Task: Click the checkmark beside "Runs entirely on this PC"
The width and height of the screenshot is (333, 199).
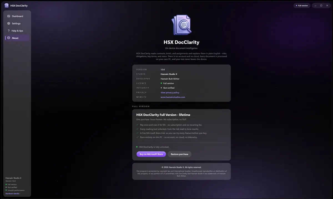Action: coord(137,137)
